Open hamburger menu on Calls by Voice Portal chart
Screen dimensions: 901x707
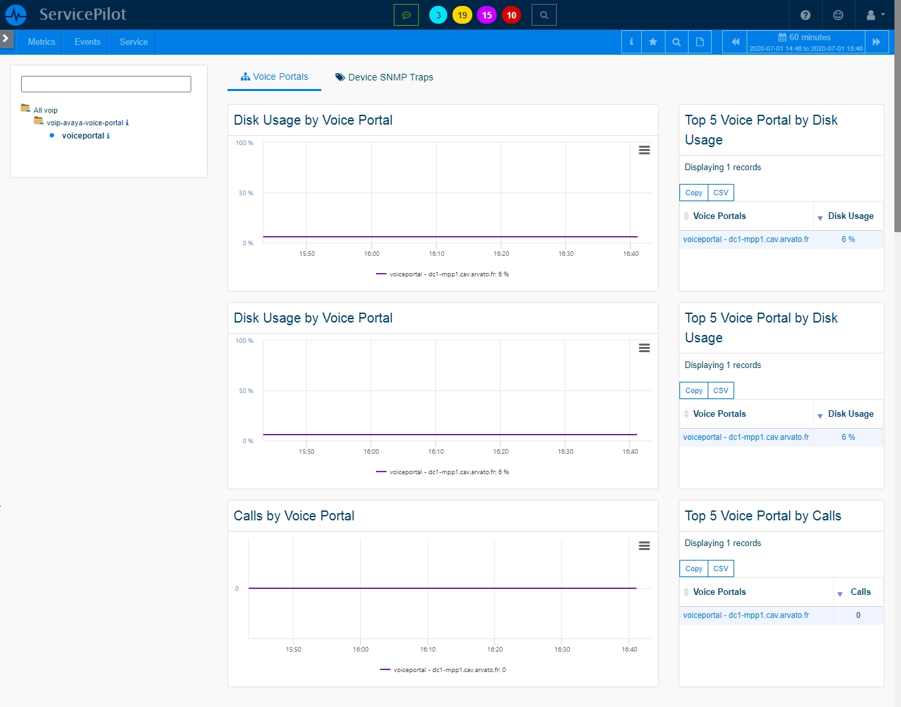[644, 546]
